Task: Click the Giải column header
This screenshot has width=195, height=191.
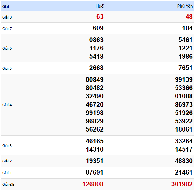Action: tap(6, 6)
